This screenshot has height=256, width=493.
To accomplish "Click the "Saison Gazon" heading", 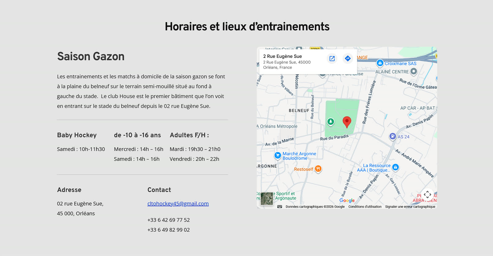I will click(x=91, y=56).
